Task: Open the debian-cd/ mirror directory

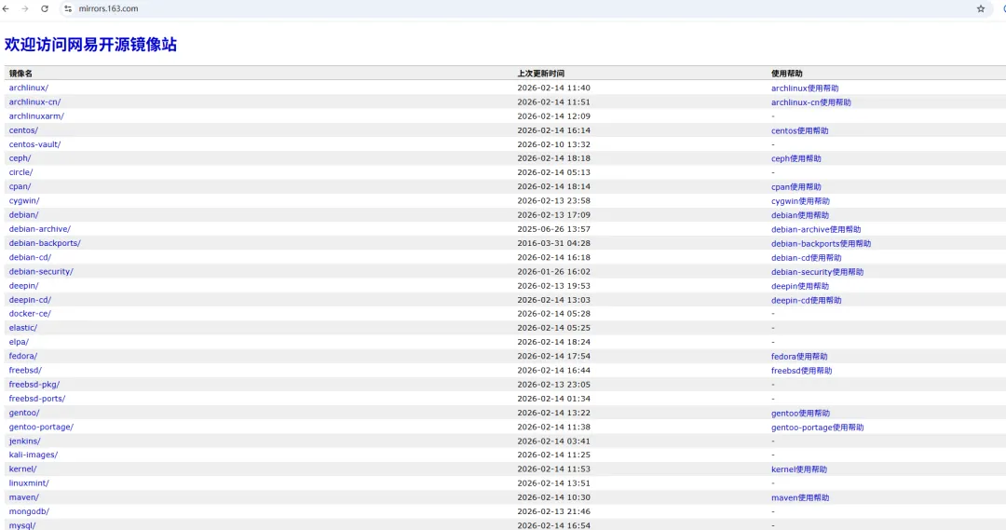Action: 30,257
